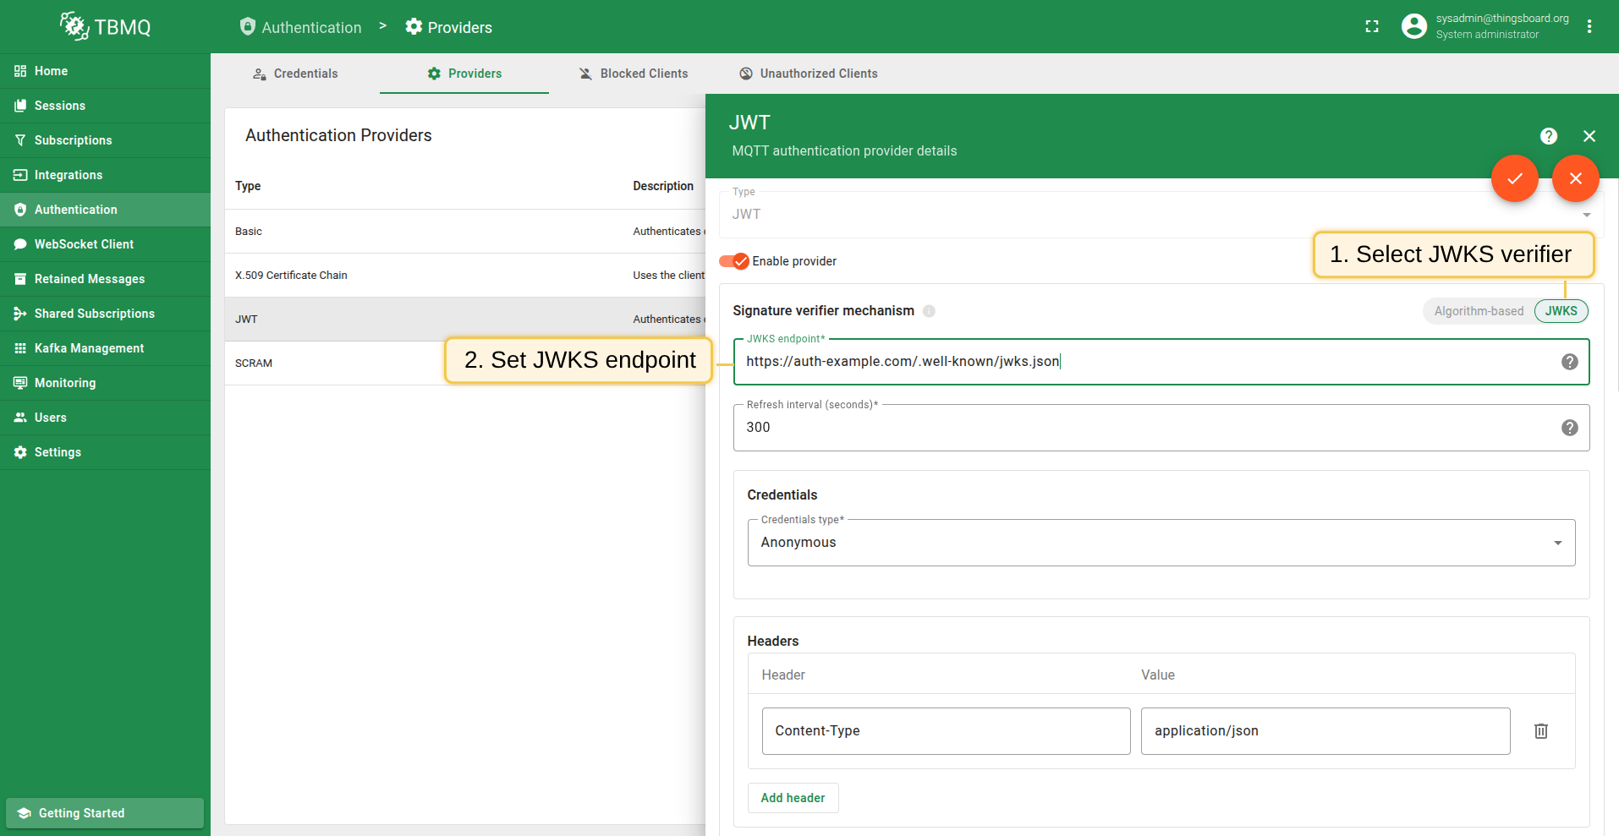Click the Add header button
The image size is (1619, 836).
(793, 798)
